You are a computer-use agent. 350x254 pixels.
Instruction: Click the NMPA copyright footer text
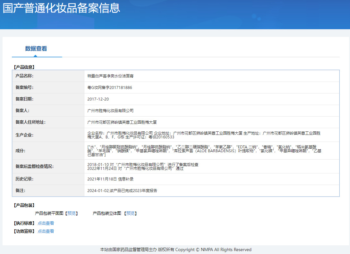(x=176, y=250)
